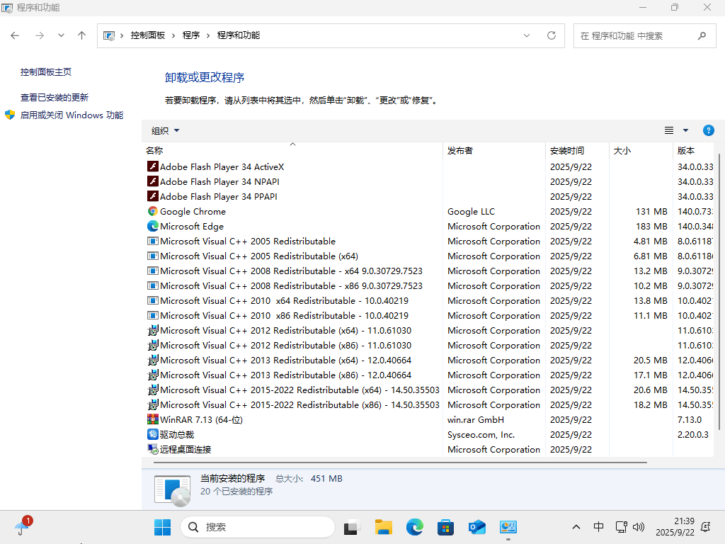
Task: Open the help question mark icon
Action: pos(708,130)
